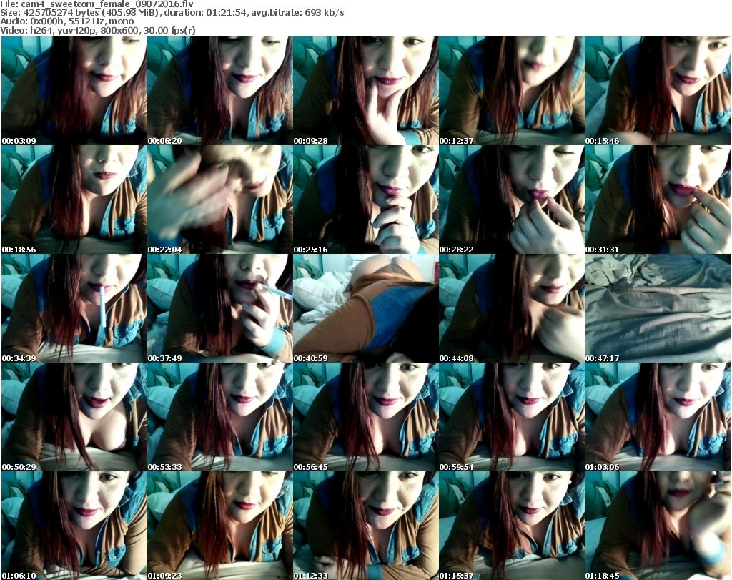This screenshot has height=580, width=732.
Task: Choose the thumbnail at 00:25:16
Action: [365, 200]
